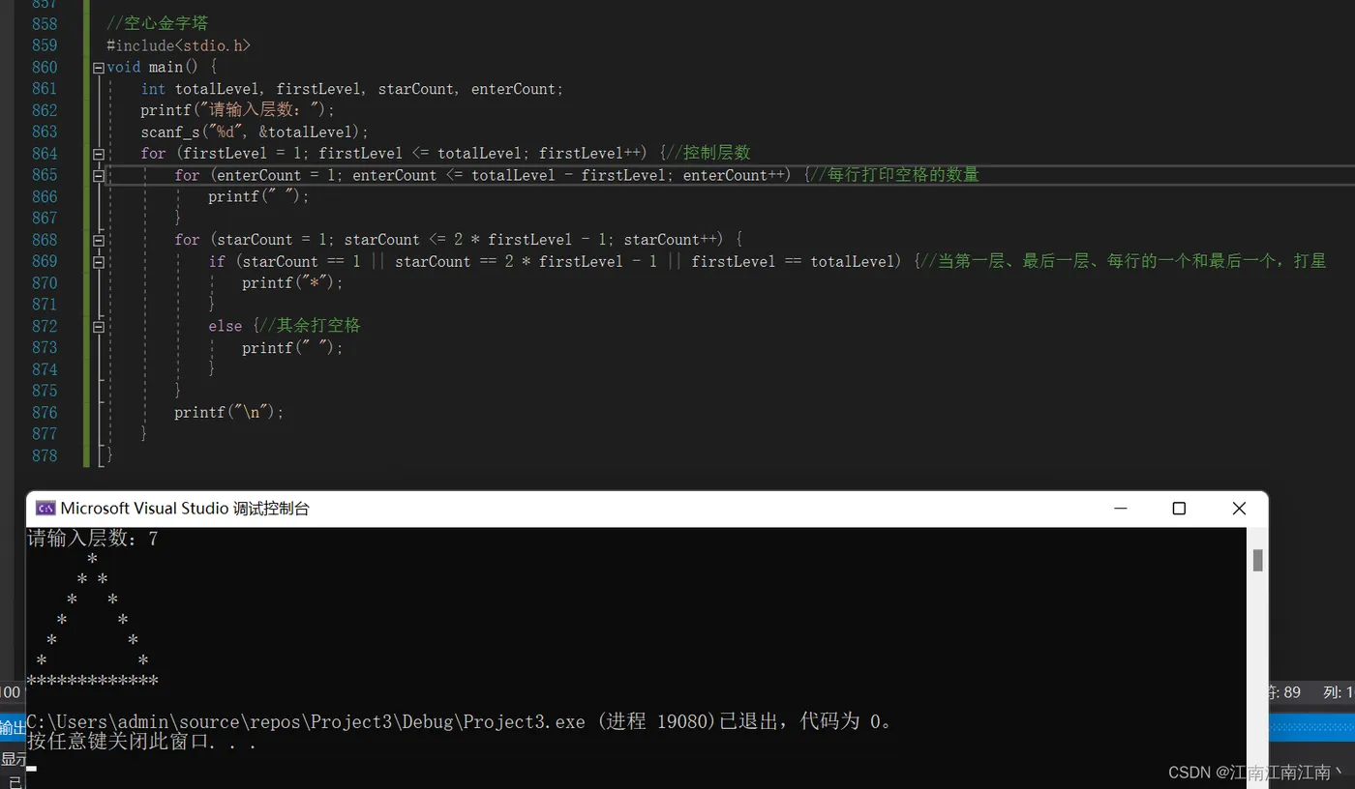Click the #include<stdio.h> line
Screen dimensions: 1355x789
(x=178, y=45)
